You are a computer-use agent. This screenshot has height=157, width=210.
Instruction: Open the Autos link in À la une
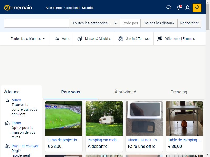coord(16,100)
